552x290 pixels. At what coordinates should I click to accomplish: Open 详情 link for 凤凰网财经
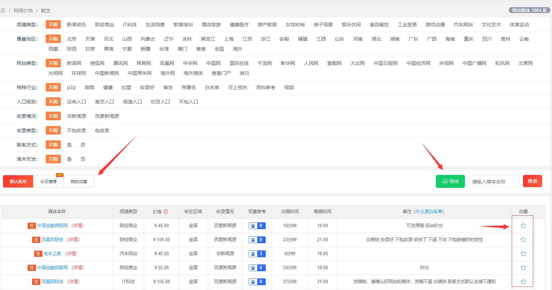73,239
